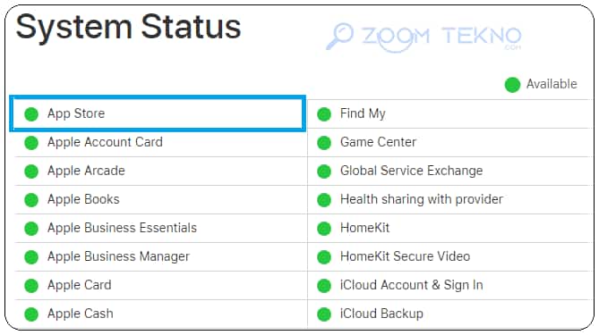Click the green status dot beside Apple Arcade
This screenshot has width=599, height=335.
pos(31,172)
